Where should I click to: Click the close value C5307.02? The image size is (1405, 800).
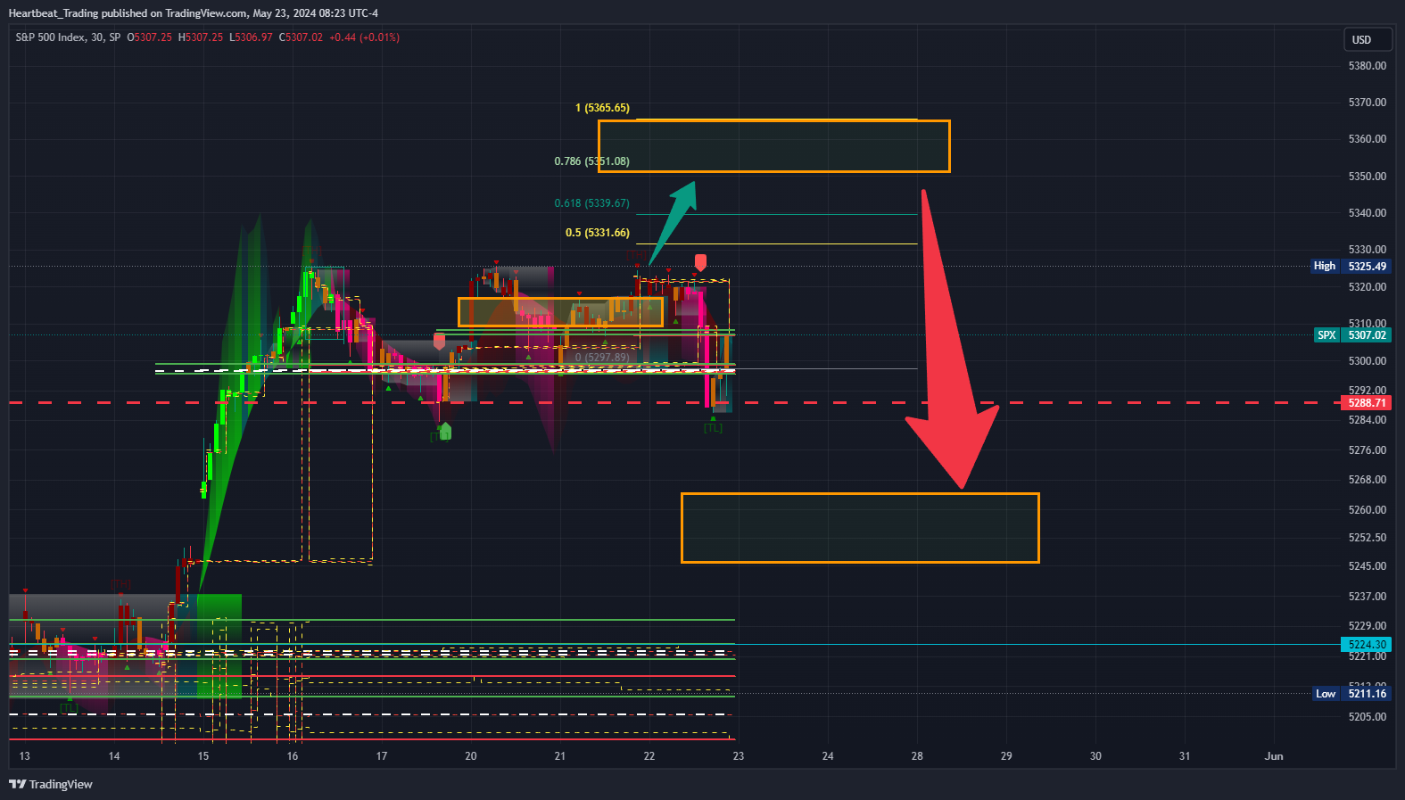(301, 37)
